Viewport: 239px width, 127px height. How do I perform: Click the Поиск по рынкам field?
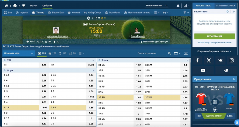pos(151,53)
